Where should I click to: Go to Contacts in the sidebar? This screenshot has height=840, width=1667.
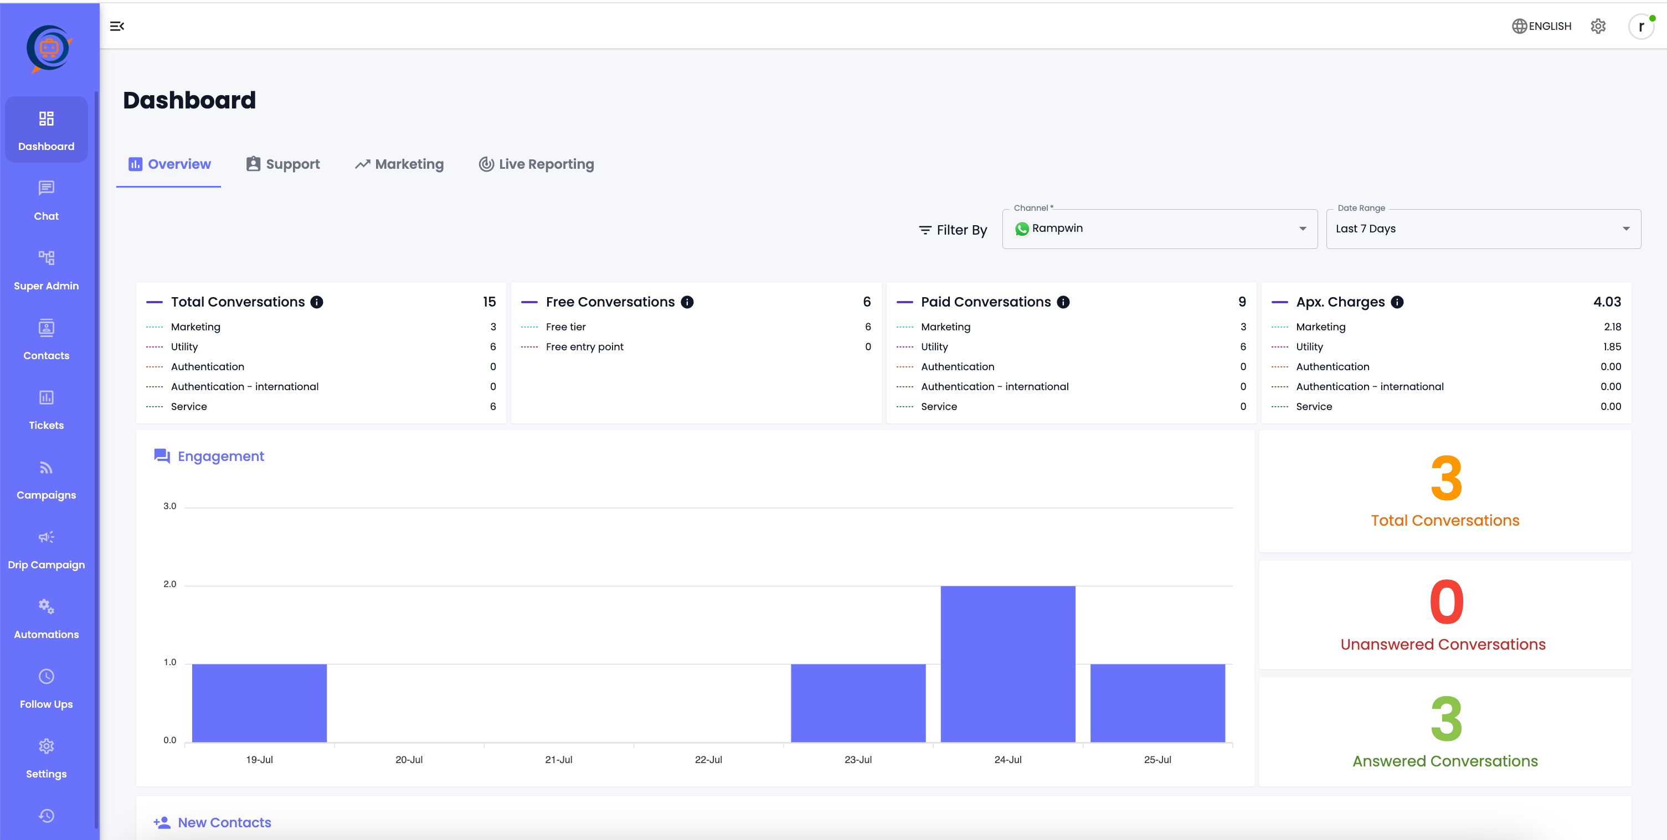(46, 340)
